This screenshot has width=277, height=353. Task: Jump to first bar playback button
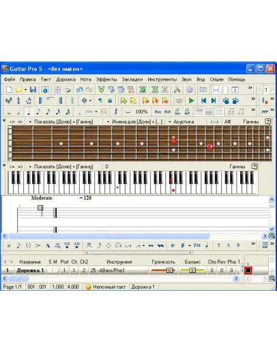[203, 101]
